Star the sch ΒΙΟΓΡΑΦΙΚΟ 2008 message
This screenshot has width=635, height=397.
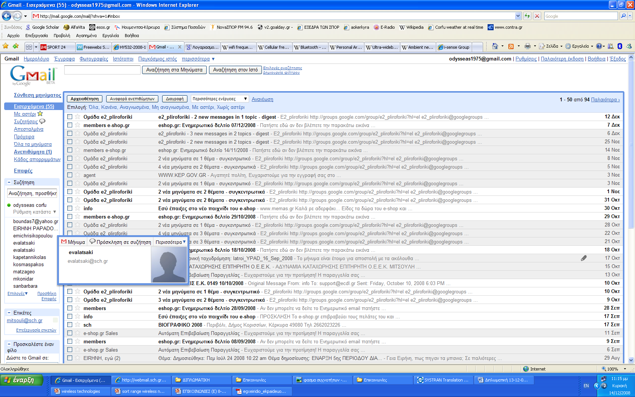coord(77,325)
